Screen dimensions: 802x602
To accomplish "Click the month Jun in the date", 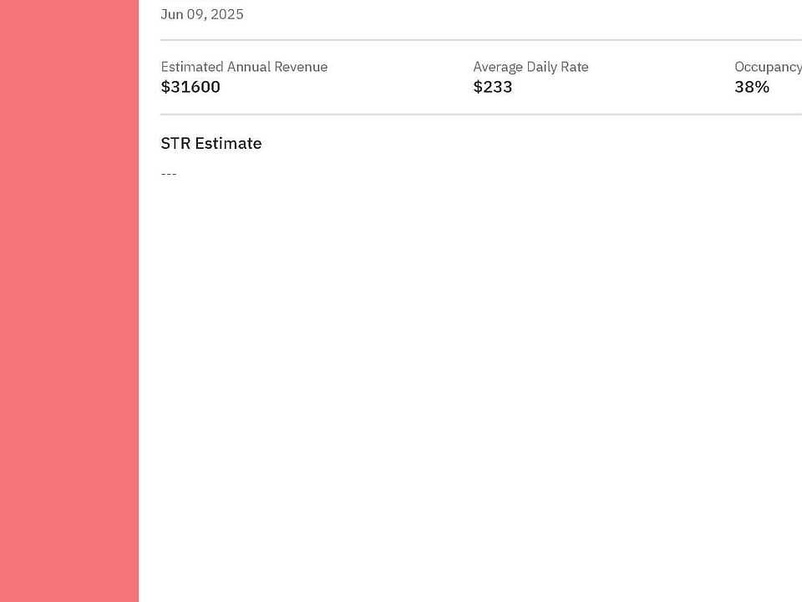I will [172, 14].
